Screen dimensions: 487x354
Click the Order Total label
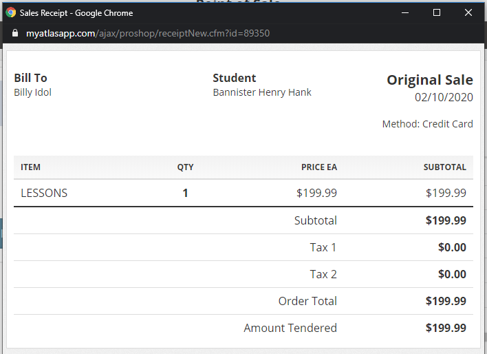(307, 301)
